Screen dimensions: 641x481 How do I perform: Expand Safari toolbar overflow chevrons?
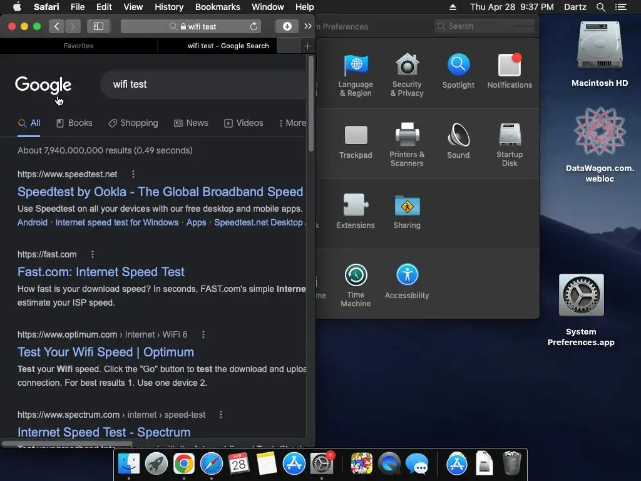click(x=308, y=26)
